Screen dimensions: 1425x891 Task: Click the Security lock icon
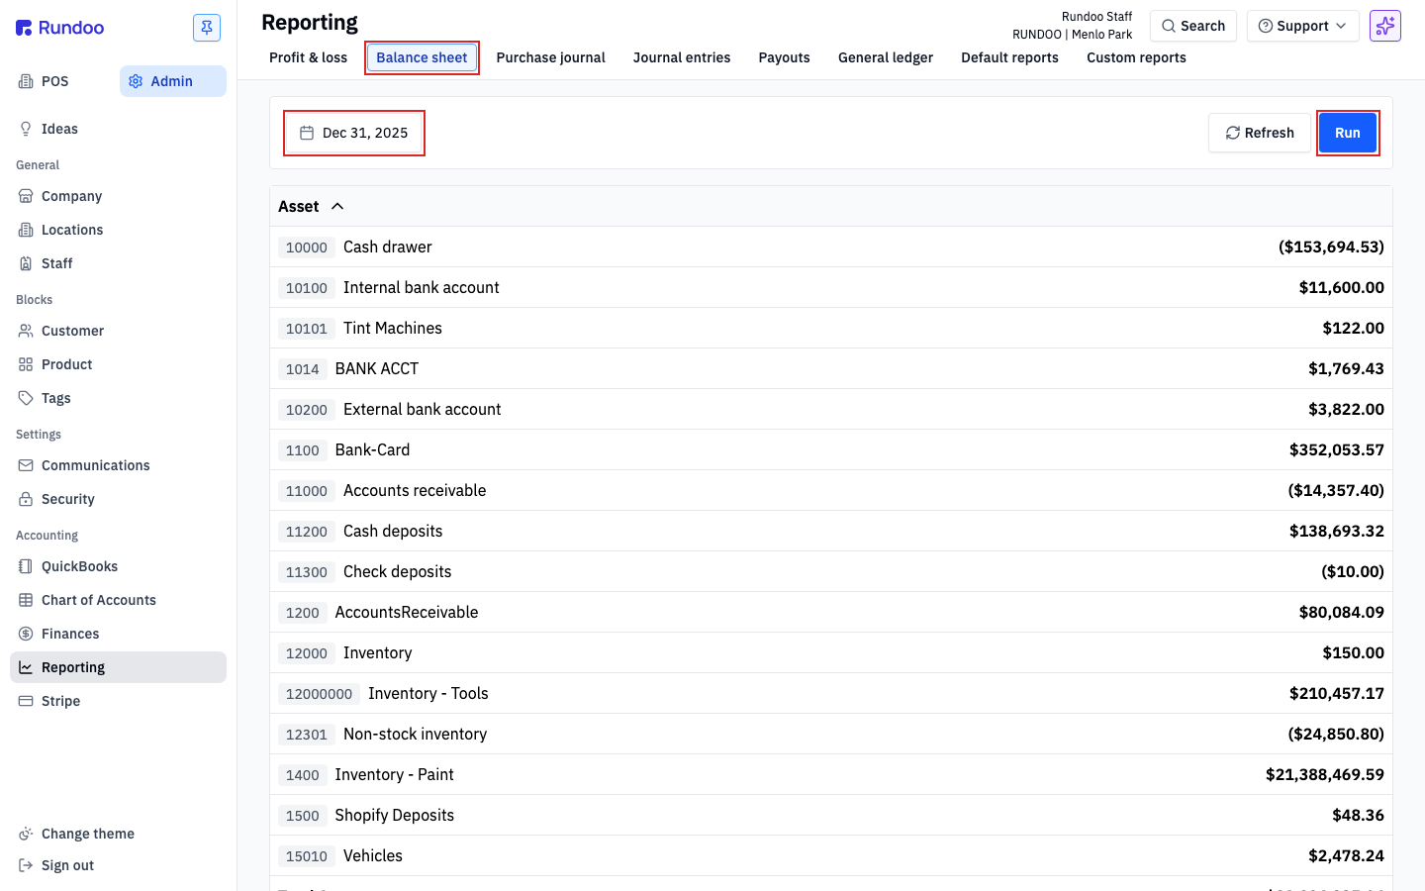(x=26, y=499)
